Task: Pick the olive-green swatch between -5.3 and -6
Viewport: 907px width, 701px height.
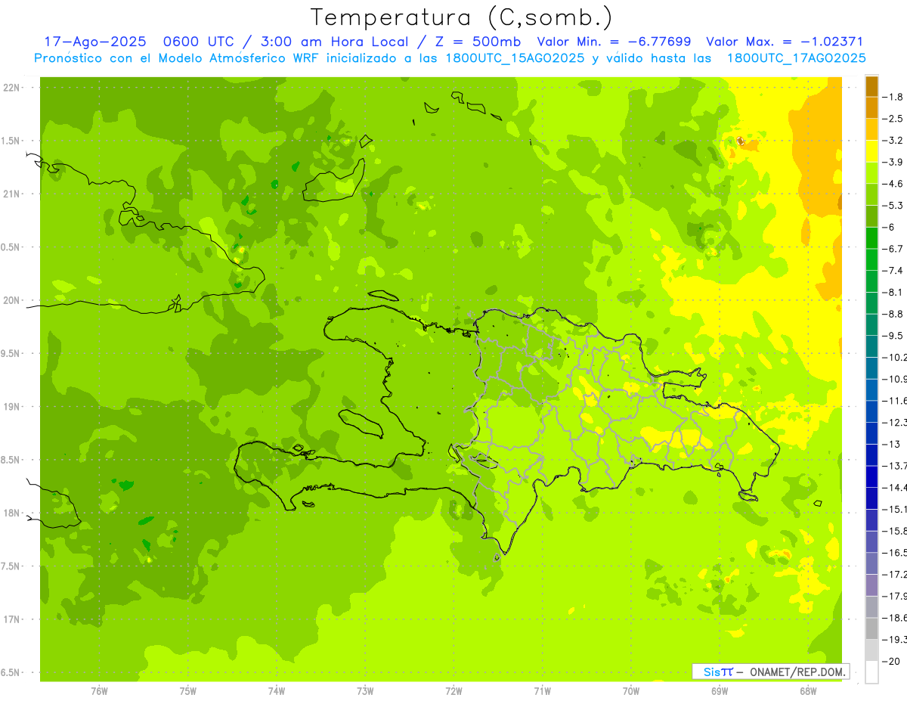Action: pyautogui.click(x=871, y=216)
